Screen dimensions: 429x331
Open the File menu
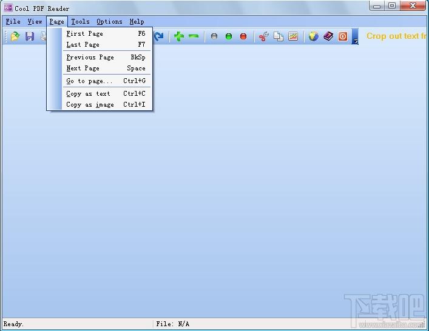pyautogui.click(x=13, y=21)
